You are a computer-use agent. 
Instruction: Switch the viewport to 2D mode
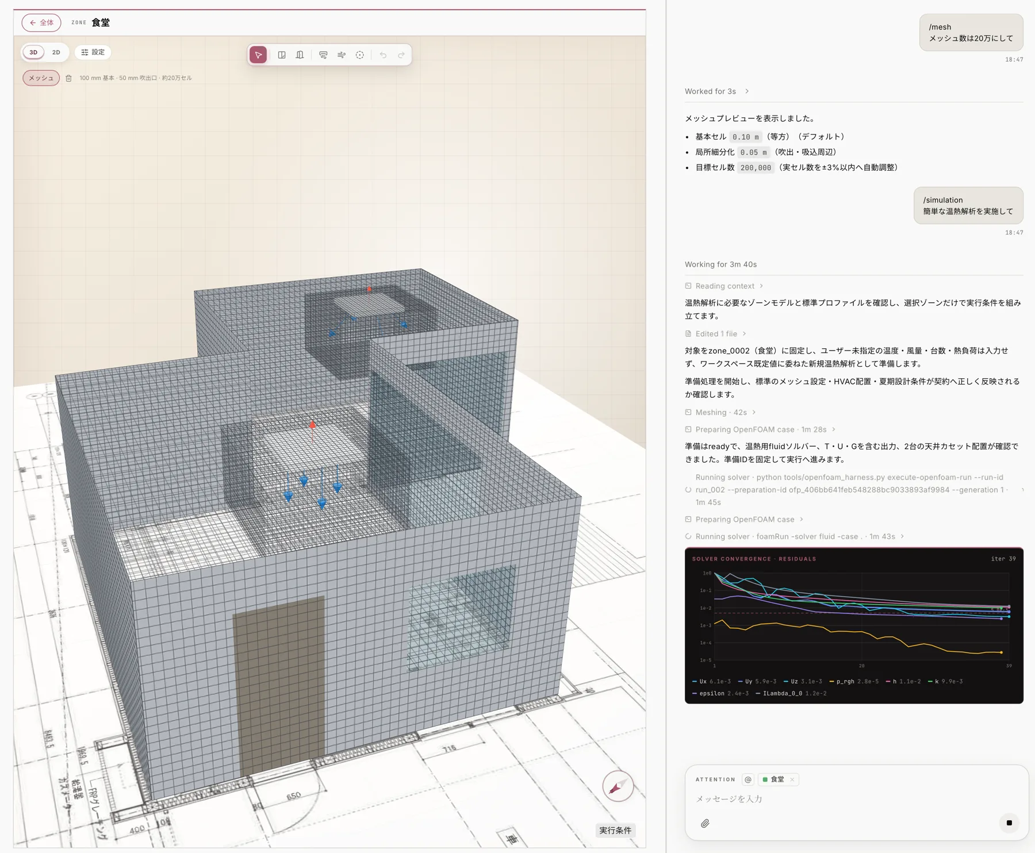[x=56, y=52]
